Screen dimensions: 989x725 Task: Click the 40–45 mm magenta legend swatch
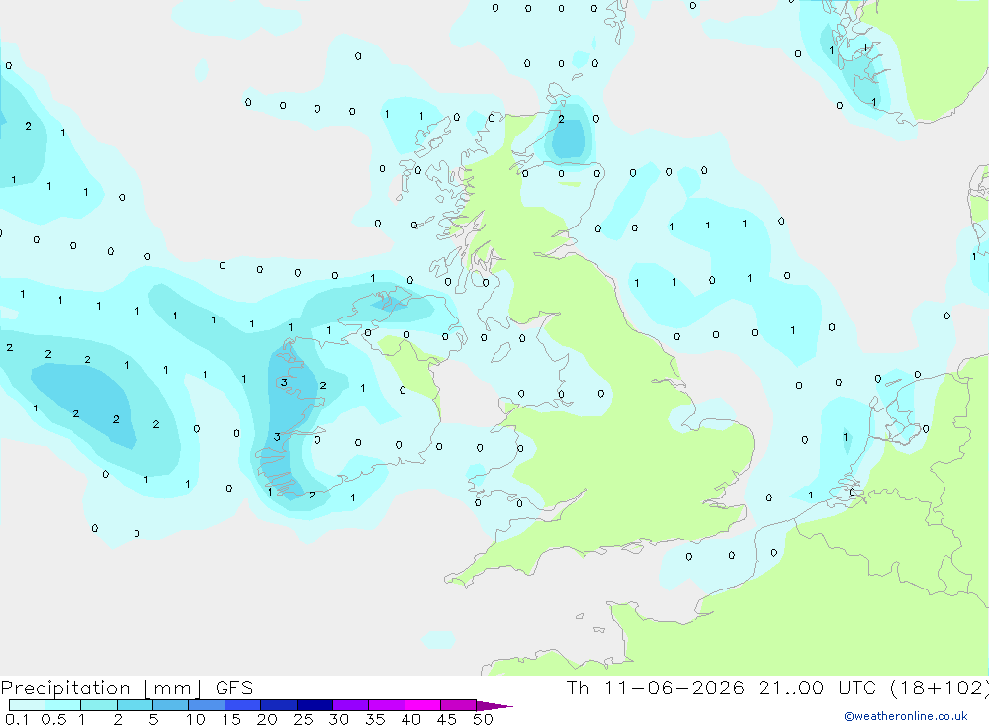(x=422, y=705)
